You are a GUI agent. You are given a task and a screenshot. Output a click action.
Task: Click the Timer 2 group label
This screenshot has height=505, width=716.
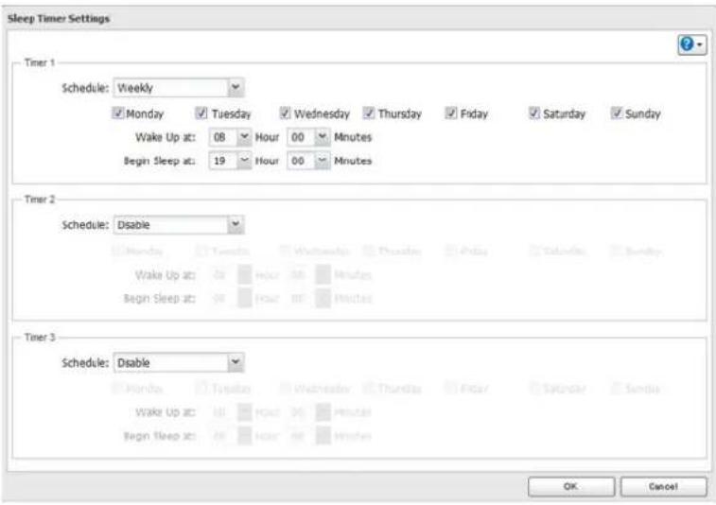click(x=40, y=200)
